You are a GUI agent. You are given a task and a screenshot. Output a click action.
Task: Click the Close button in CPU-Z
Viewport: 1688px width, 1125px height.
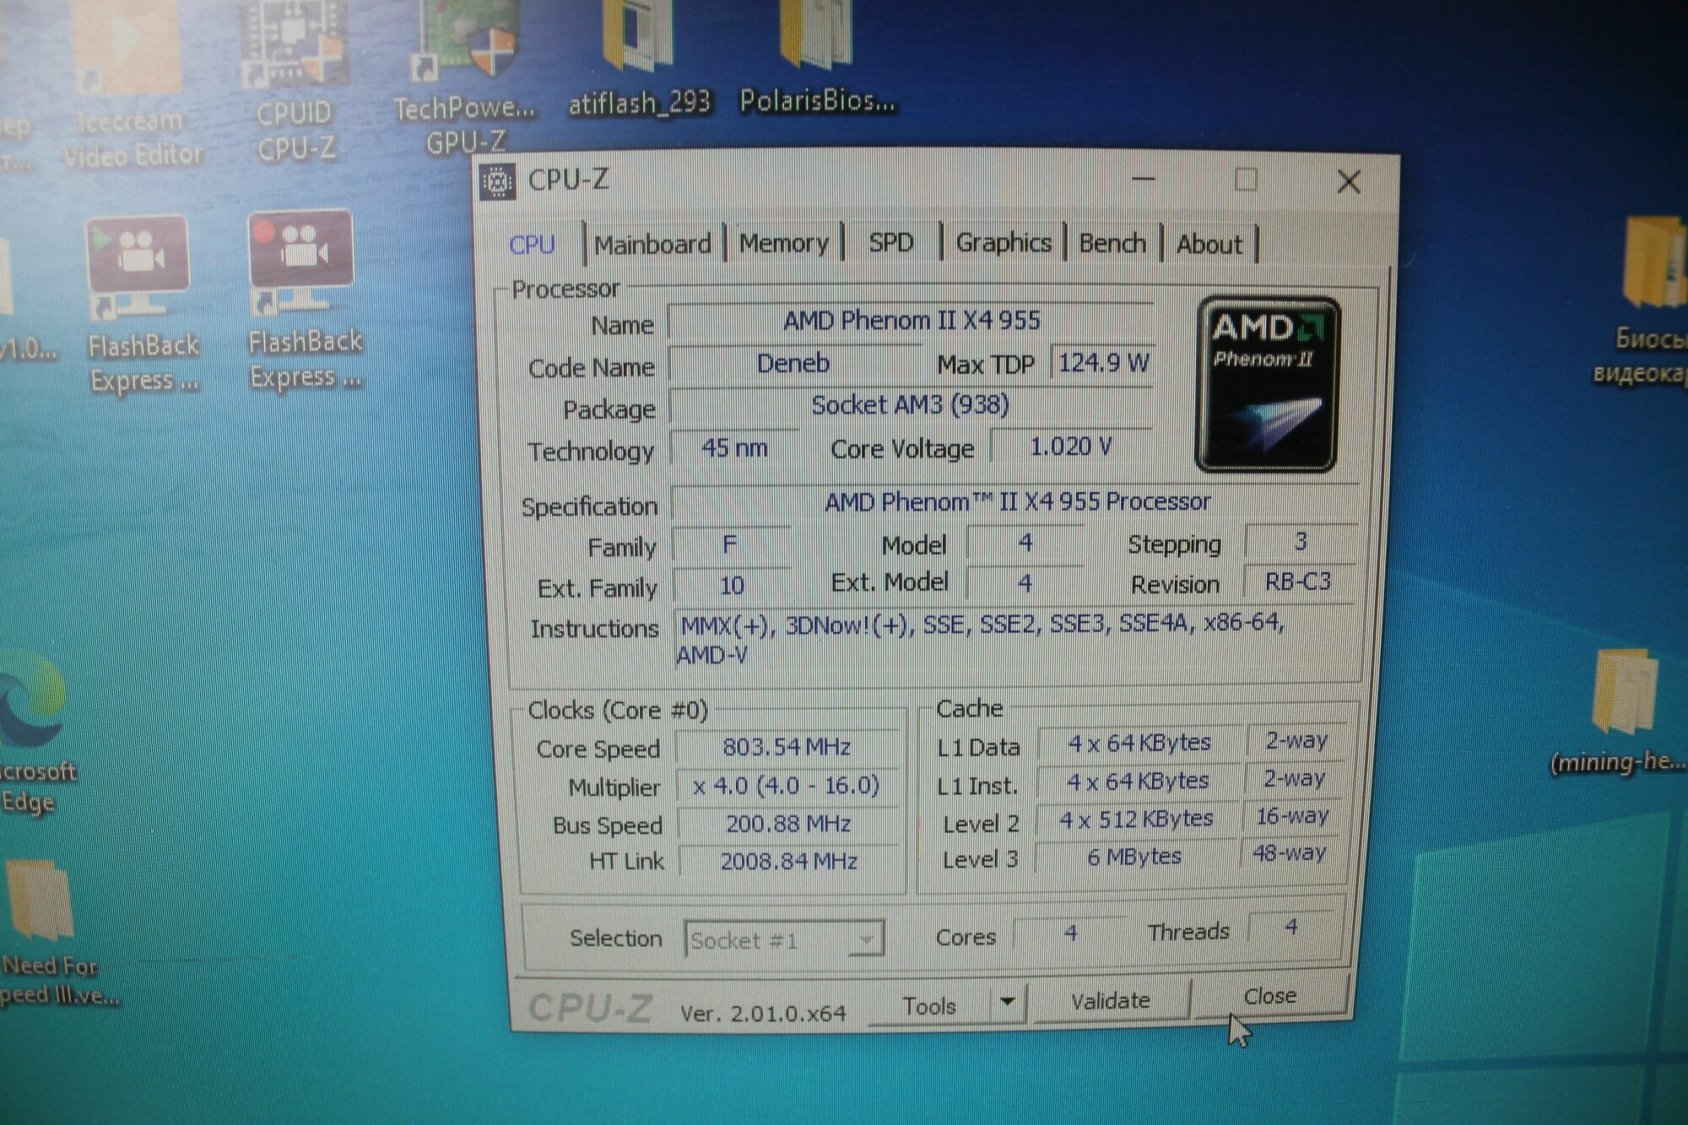pos(1269,997)
